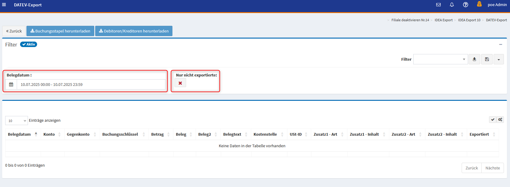
Task: Open the caret dropdown next to save filter
Action: click(x=498, y=59)
